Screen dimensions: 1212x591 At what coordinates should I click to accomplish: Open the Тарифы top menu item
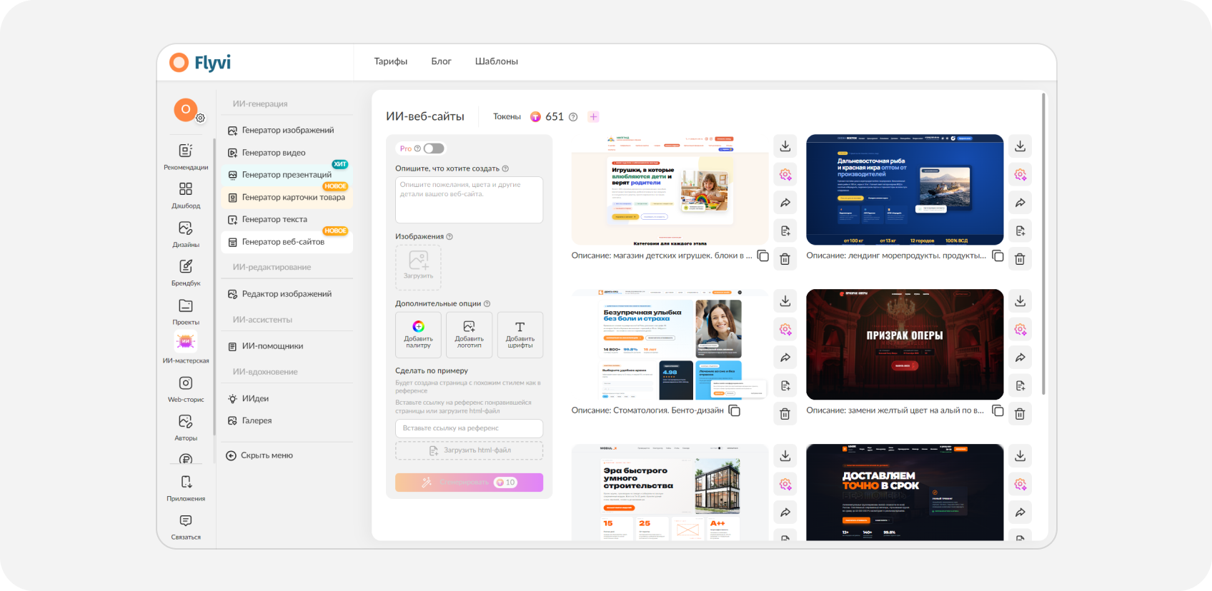click(x=391, y=61)
